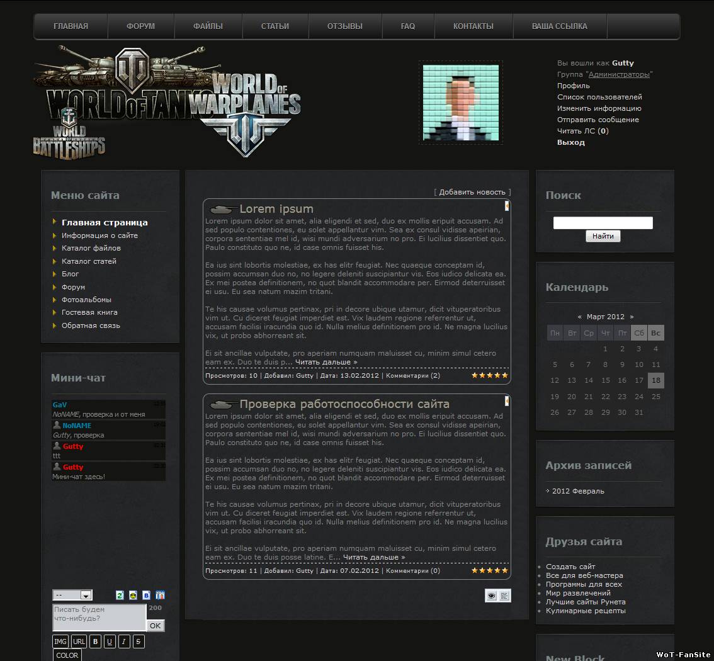Click NoNAME's user icon in mini-chat
The height and width of the screenshot is (661, 714).
tap(57, 425)
